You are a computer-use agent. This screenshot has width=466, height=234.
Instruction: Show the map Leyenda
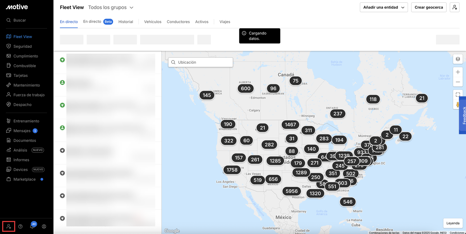(x=453, y=223)
